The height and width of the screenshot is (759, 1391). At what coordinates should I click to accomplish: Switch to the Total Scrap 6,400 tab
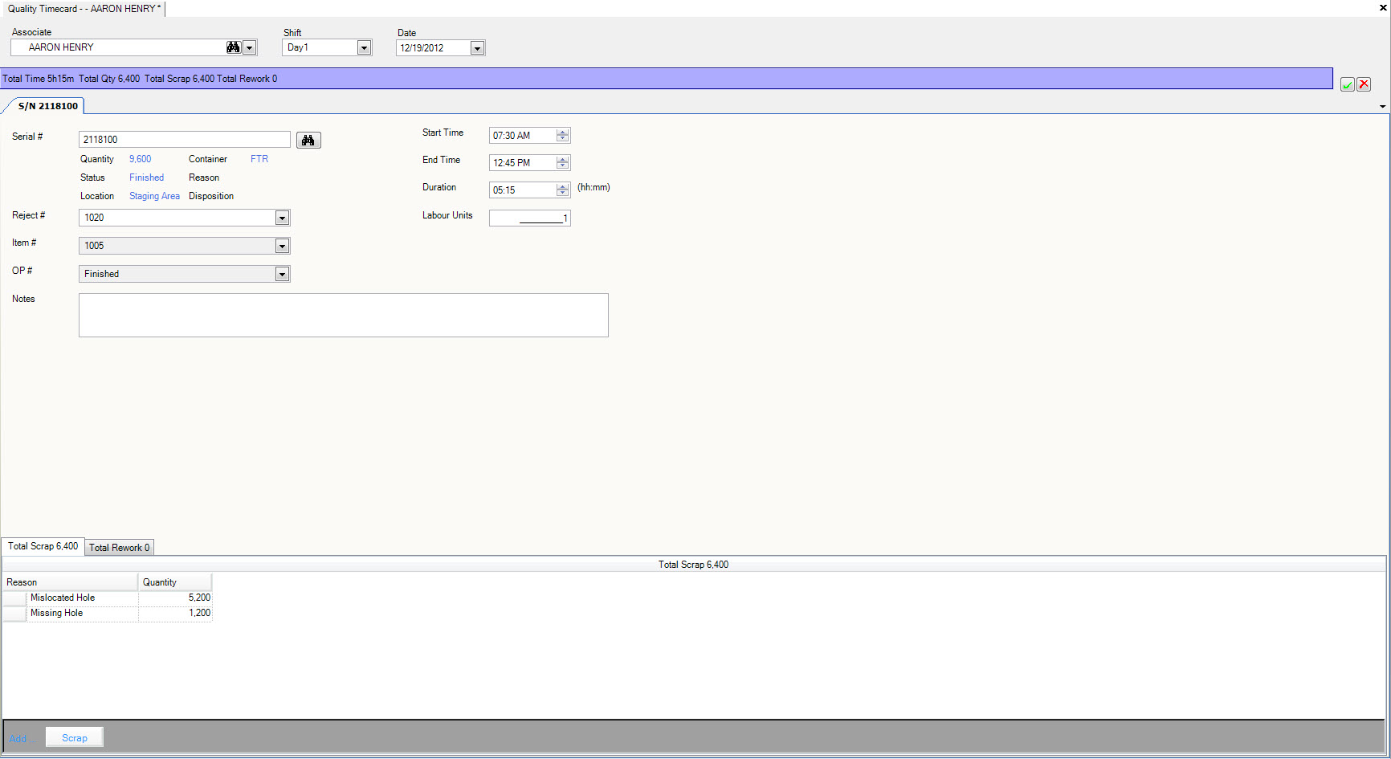tap(43, 546)
